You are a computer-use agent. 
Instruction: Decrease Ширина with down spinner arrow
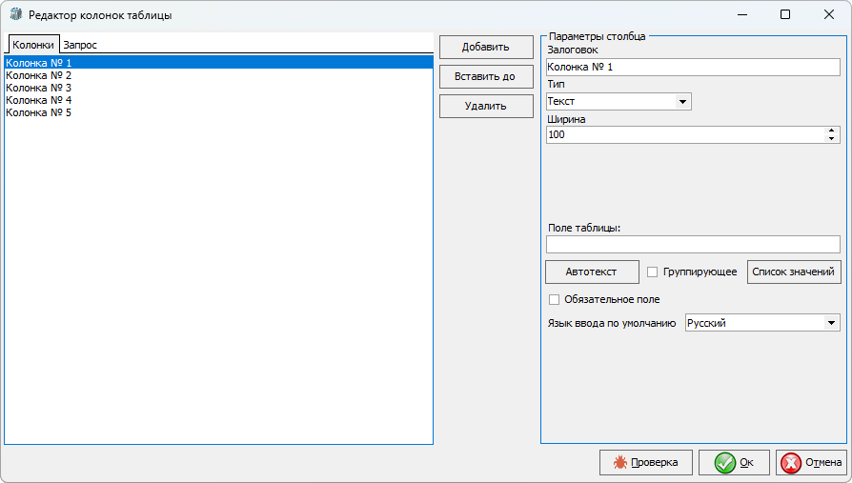[x=831, y=138]
